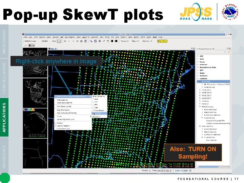This screenshot has width=244, height=183.
Task: Click Hide Legends in context menu
Action: [62, 100]
